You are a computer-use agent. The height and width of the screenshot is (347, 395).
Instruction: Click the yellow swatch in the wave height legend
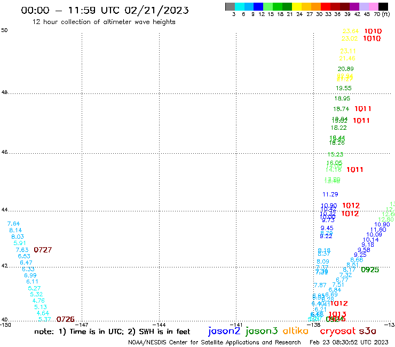pos(297,6)
